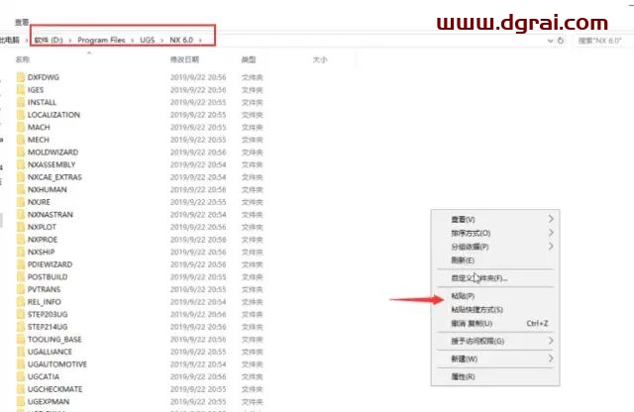The height and width of the screenshot is (412, 634).
Task: Choose 撤消 复制(U) context menu entry
Action: click(472, 324)
